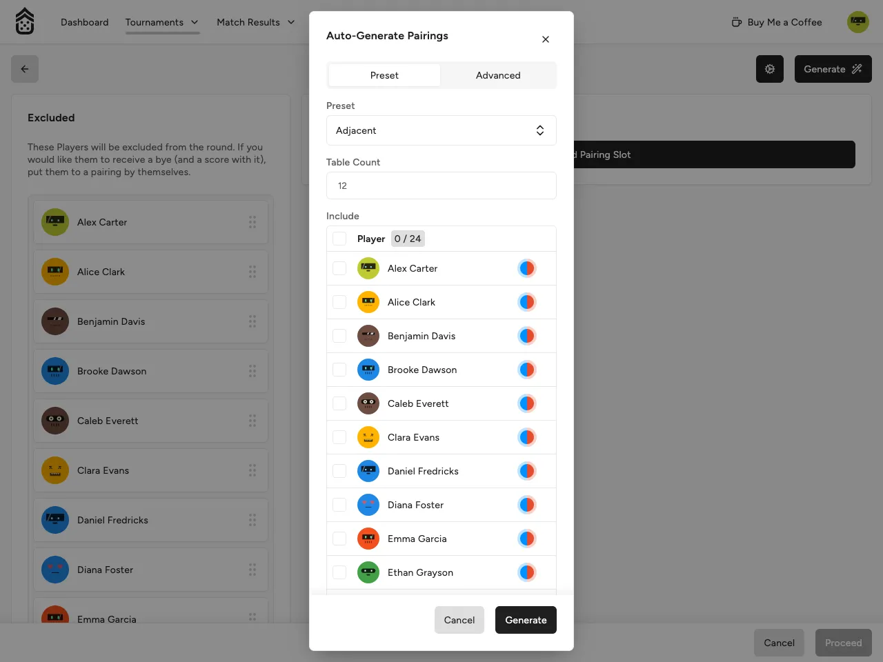Screen dimensions: 883x662
Task: Click the Buy Me a Coffee link
Action: 777,22
